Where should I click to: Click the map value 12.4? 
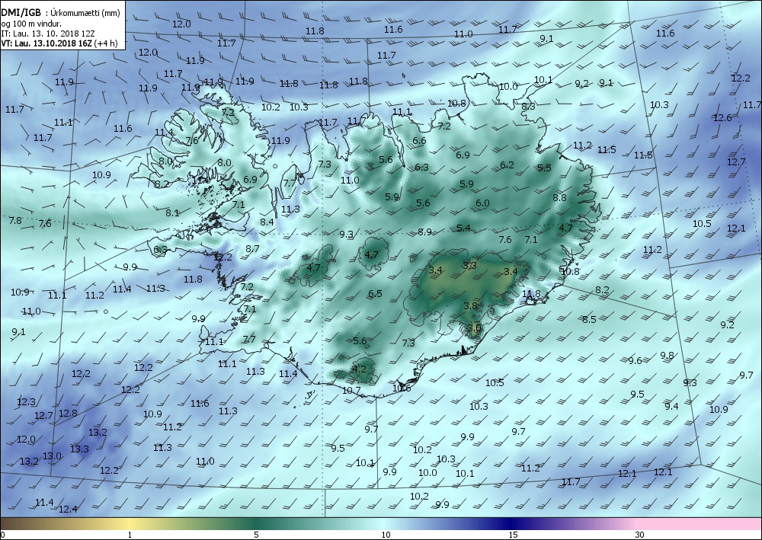[68, 509]
